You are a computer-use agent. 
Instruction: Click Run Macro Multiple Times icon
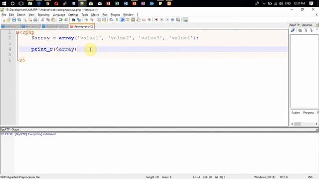[172, 20]
